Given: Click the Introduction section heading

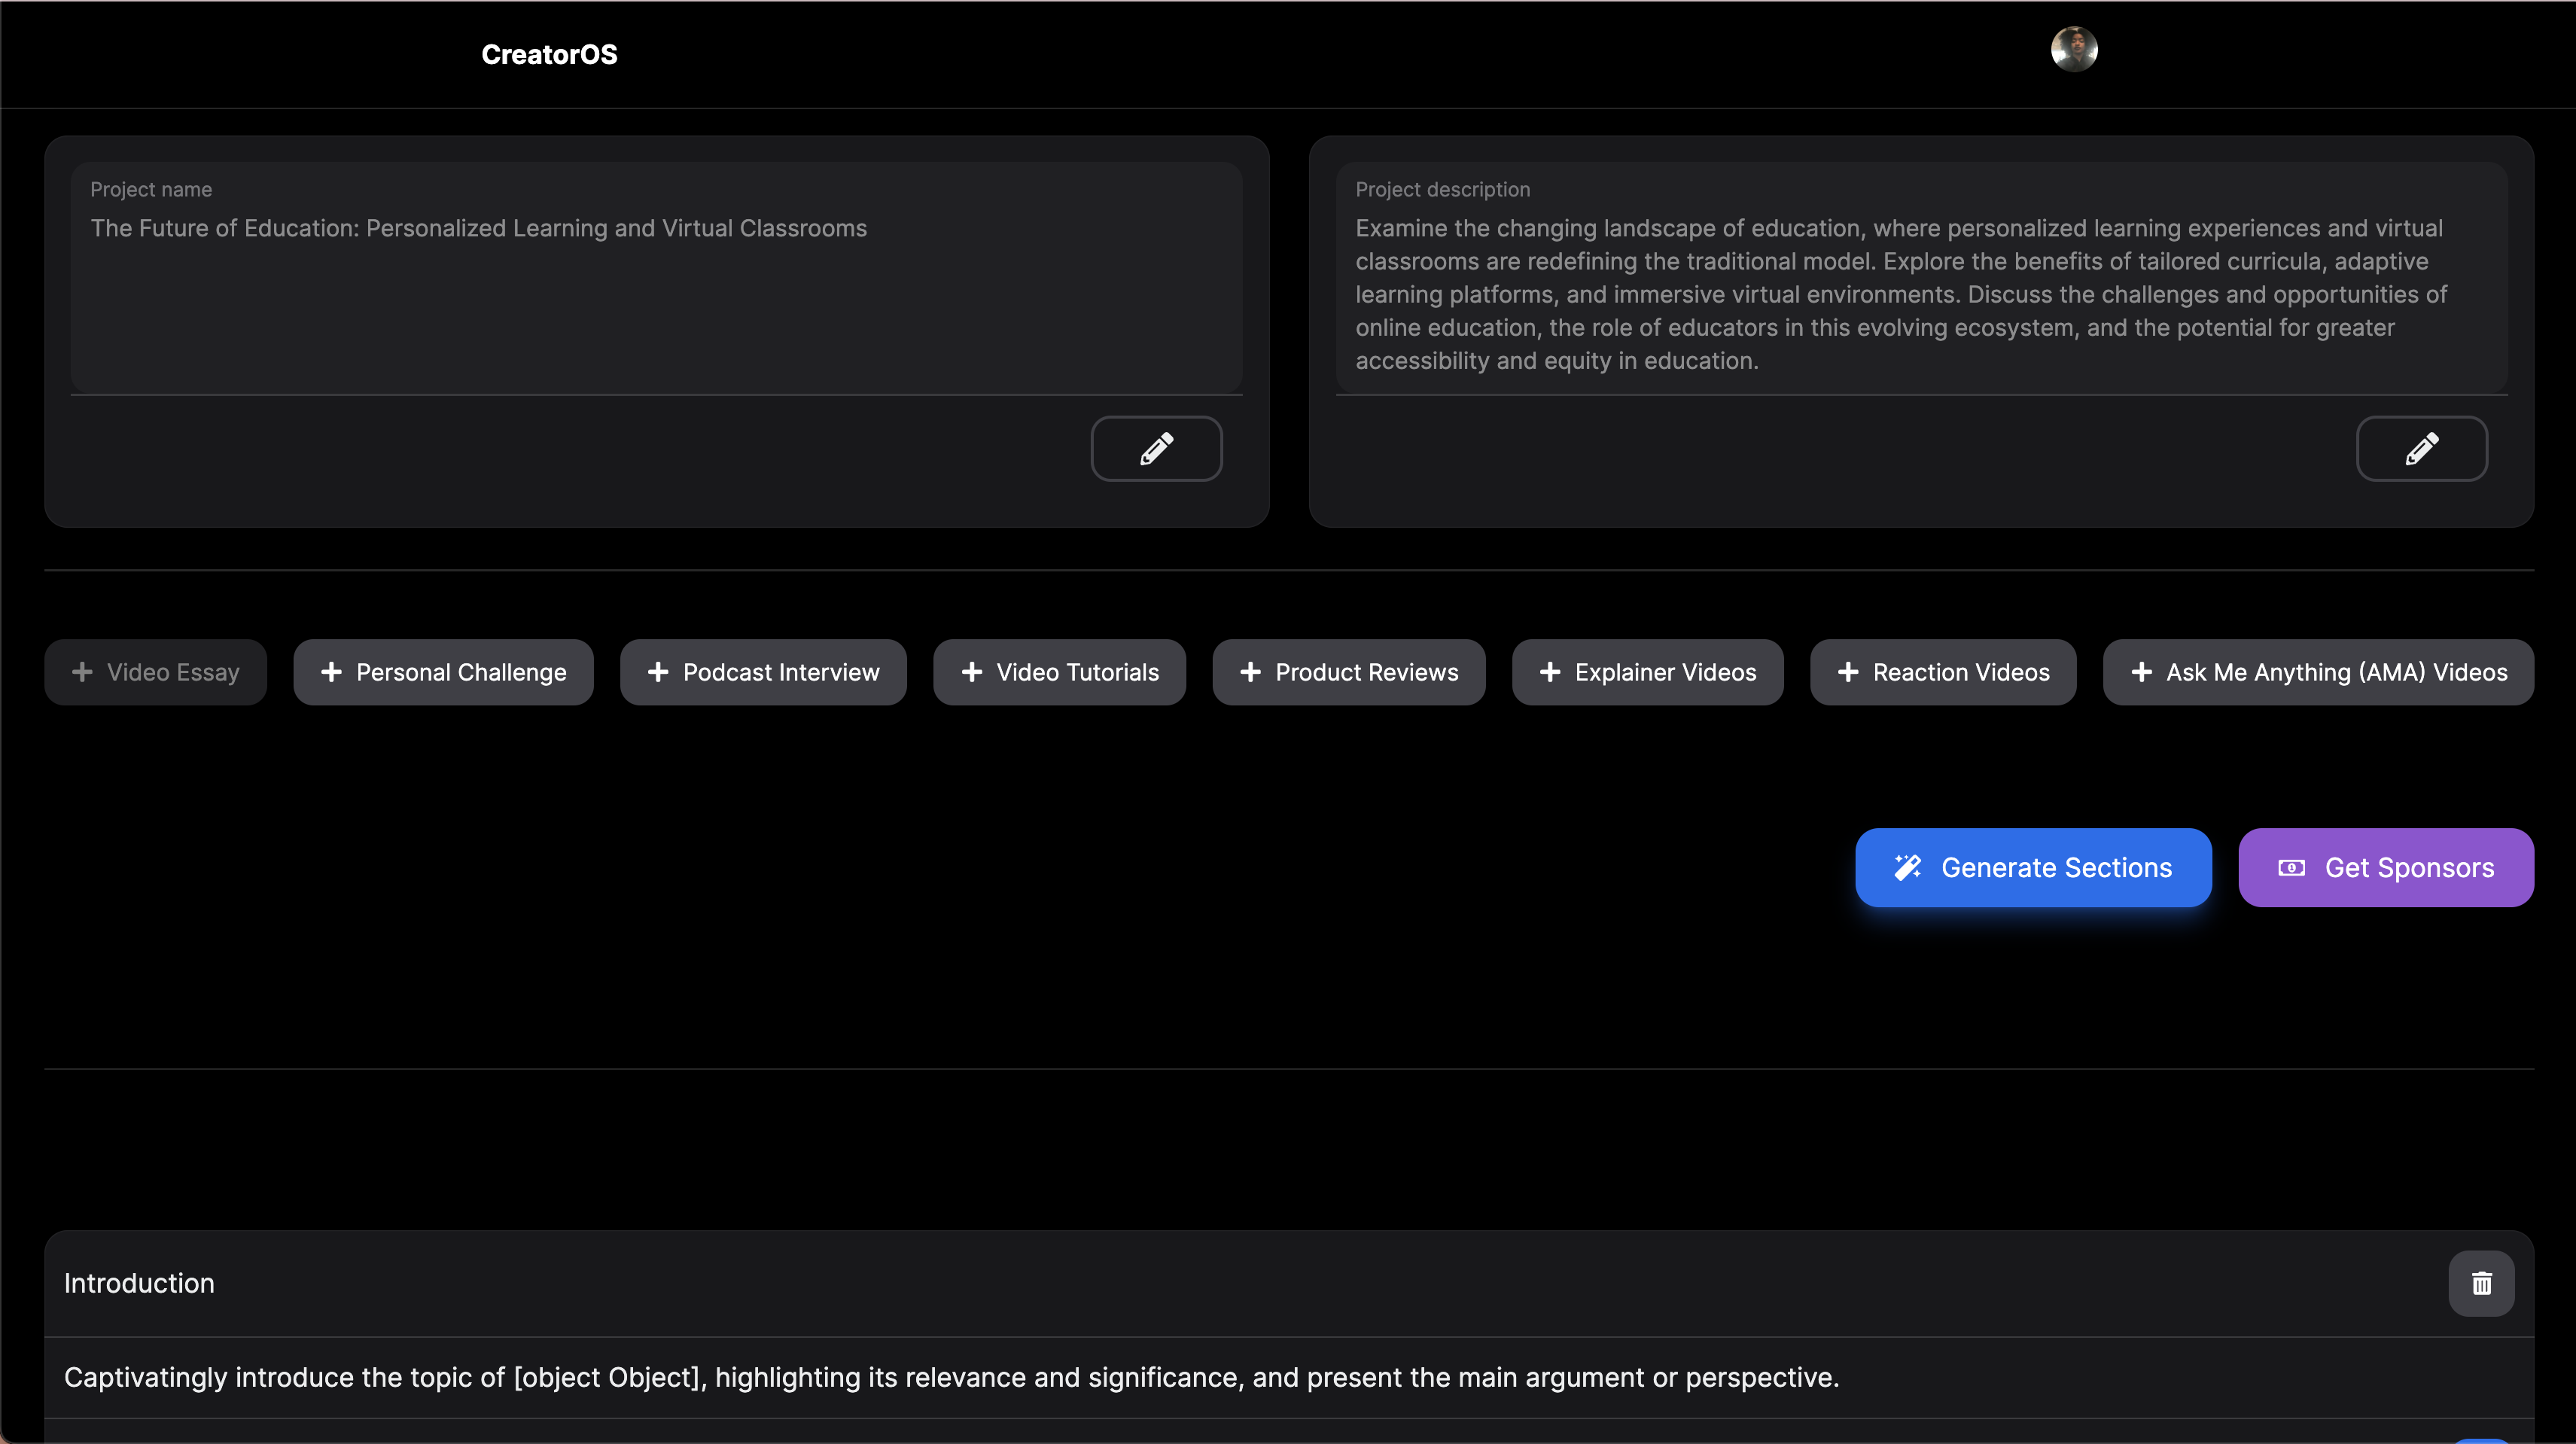Looking at the screenshot, I should (139, 1283).
